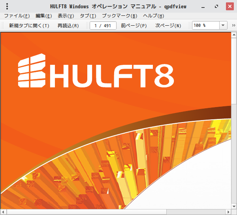Restore the qpdfview window size

click(216, 6)
